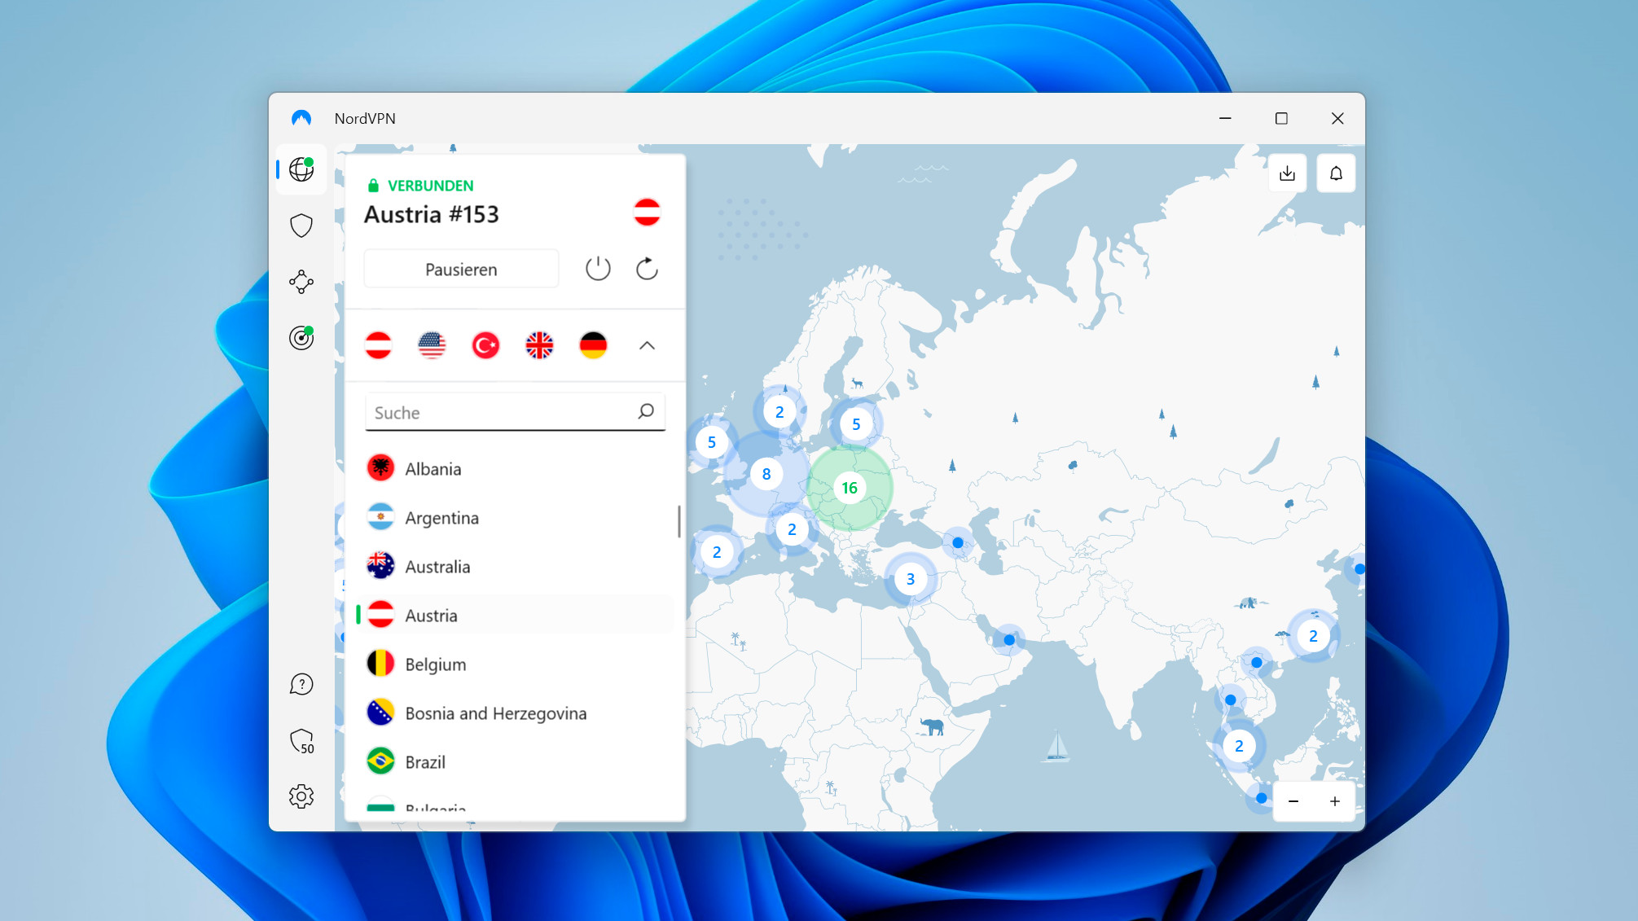Select Belgium from the country list

[x=515, y=664]
